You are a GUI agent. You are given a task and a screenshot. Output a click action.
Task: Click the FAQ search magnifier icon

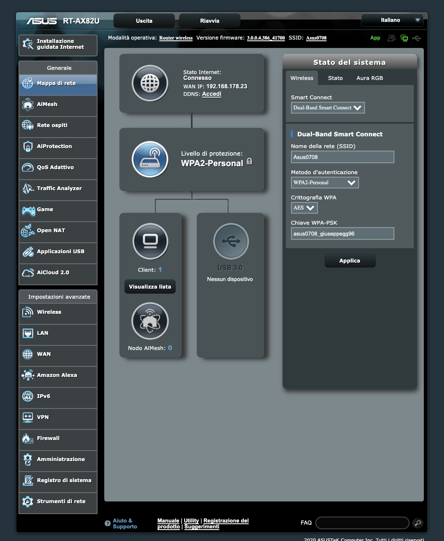click(x=418, y=523)
